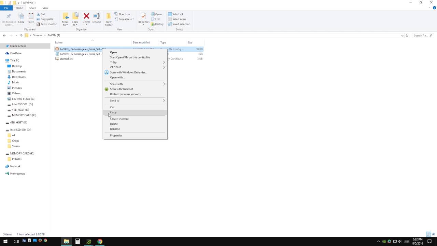Select the stunnel.crt file
Image resolution: width=437 pixels, height=246 pixels.
click(x=66, y=59)
